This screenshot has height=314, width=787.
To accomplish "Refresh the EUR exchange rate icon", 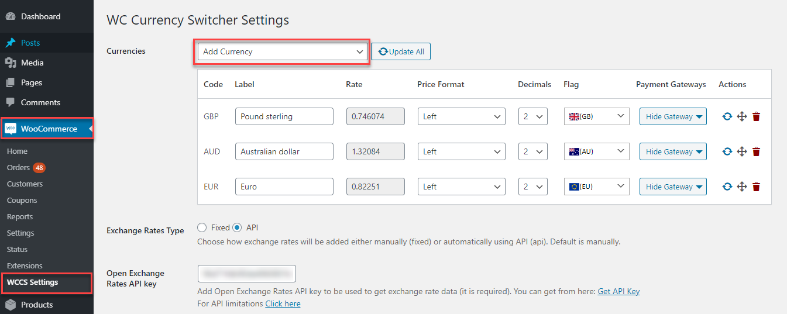I will pos(727,187).
